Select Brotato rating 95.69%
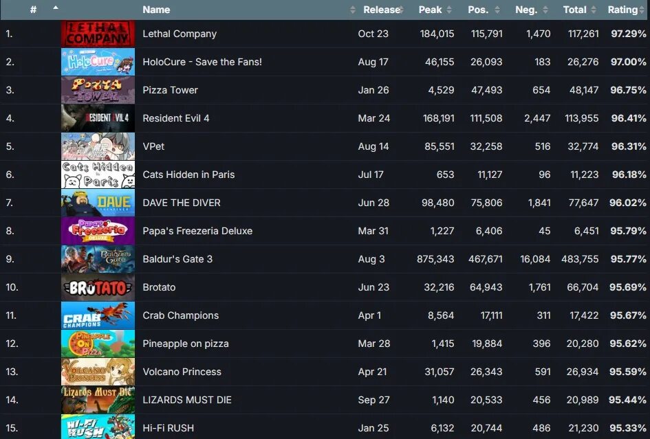Image resolution: width=650 pixels, height=439 pixels. pyautogui.click(x=627, y=287)
